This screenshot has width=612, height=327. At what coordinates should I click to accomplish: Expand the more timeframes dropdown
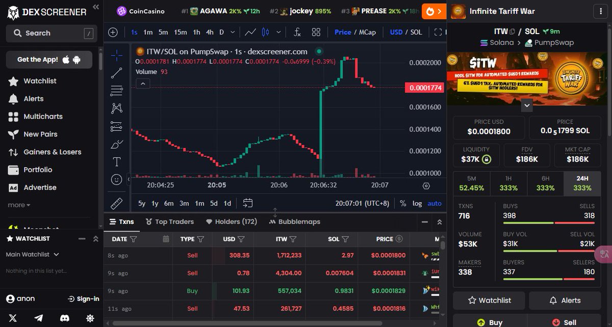[233, 32]
